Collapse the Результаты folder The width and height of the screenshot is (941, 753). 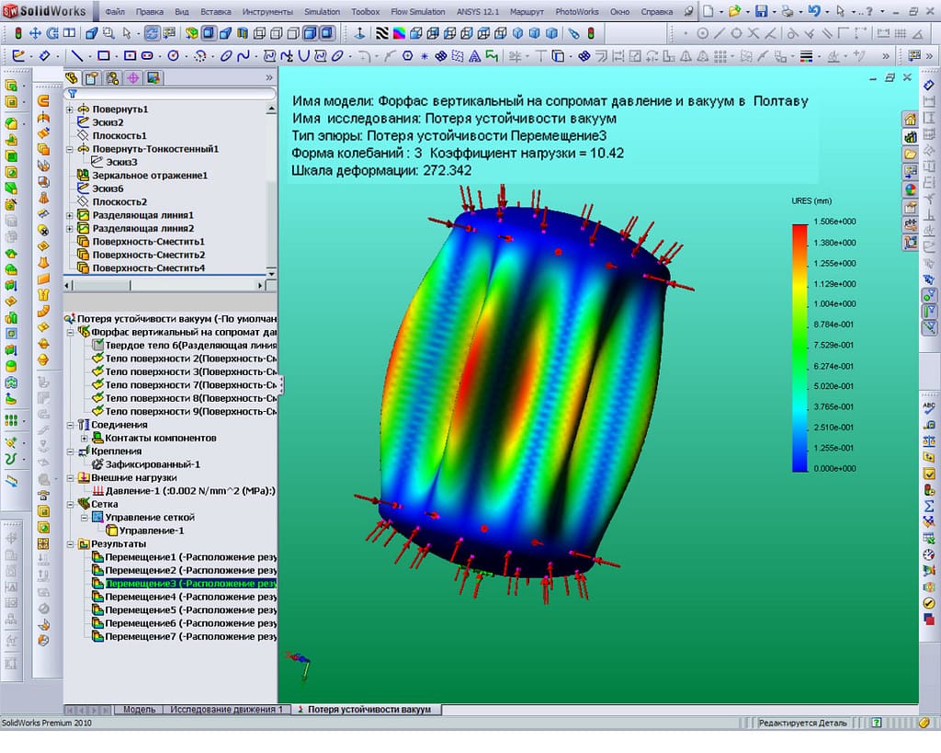(x=70, y=544)
